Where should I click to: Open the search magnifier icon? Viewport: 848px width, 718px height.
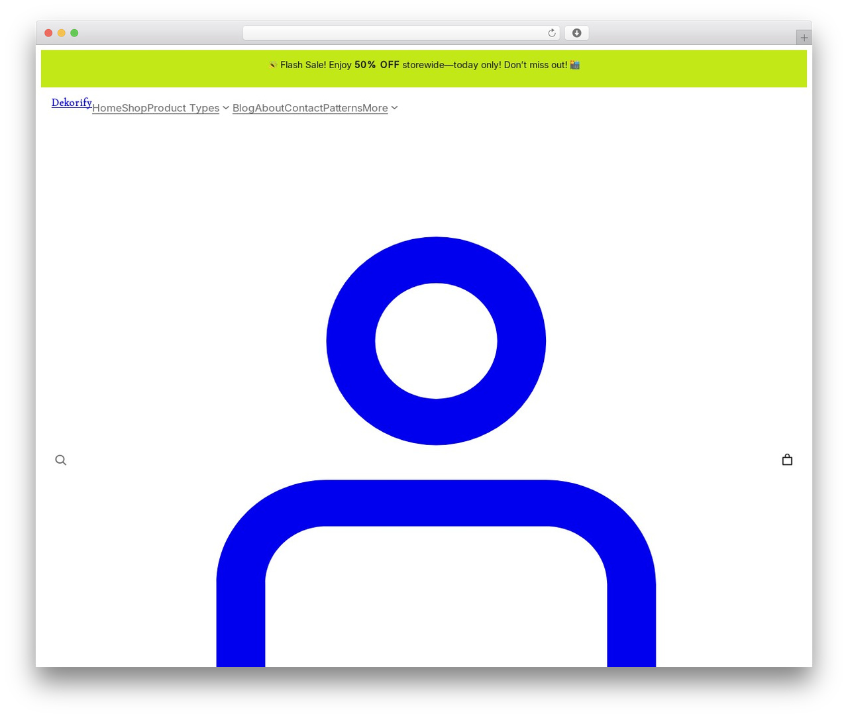pos(60,460)
